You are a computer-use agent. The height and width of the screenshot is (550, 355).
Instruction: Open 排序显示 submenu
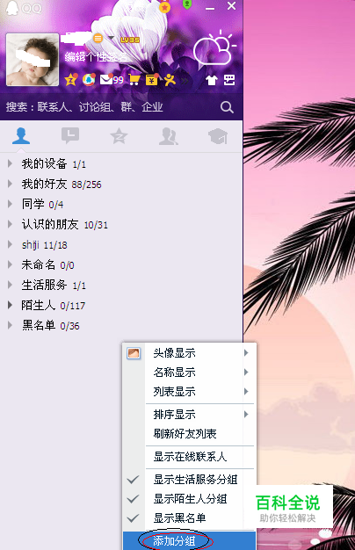click(x=190, y=415)
